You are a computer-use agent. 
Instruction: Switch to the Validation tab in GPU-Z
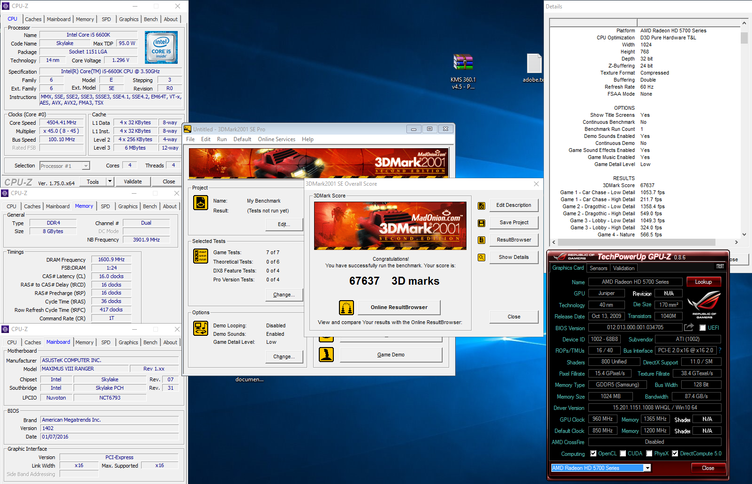click(x=624, y=268)
